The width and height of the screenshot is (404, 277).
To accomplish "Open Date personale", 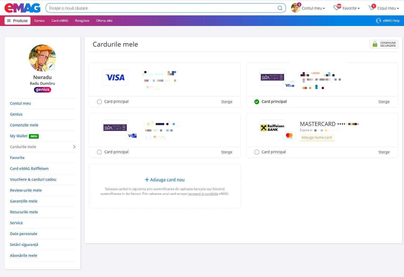I will (x=24, y=234).
